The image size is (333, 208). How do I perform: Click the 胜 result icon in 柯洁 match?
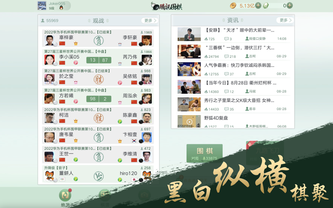click(x=98, y=118)
